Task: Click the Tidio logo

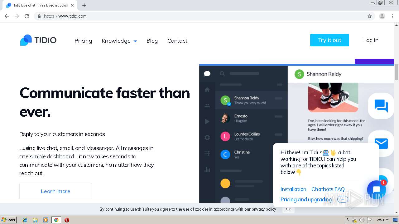Action: click(38, 40)
